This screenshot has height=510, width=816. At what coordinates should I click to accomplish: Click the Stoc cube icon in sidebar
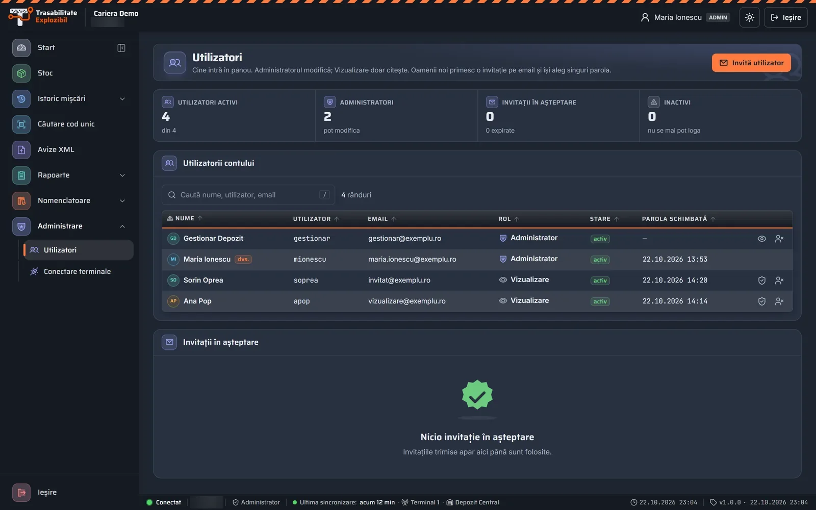coord(21,73)
